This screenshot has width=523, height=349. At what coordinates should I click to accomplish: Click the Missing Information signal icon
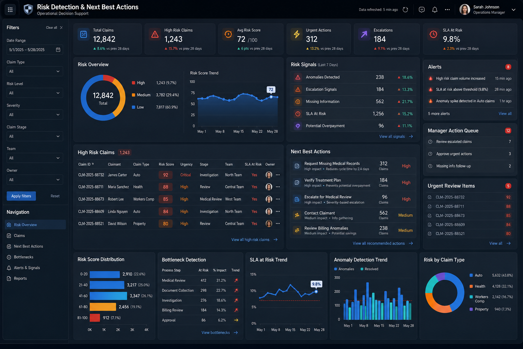(x=298, y=102)
